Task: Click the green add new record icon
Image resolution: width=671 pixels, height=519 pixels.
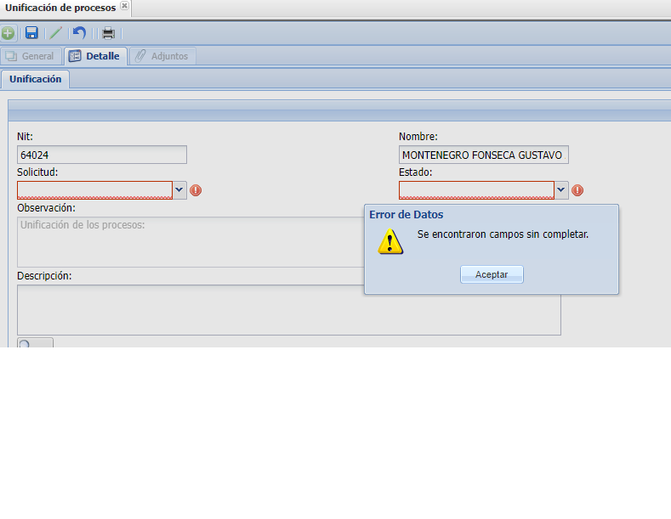Action: pyautogui.click(x=8, y=33)
